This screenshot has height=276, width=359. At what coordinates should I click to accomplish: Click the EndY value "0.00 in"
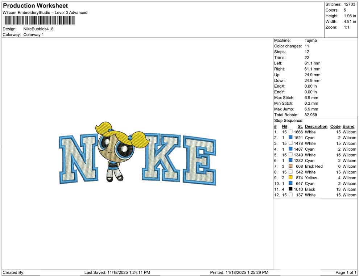tap(311, 92)
